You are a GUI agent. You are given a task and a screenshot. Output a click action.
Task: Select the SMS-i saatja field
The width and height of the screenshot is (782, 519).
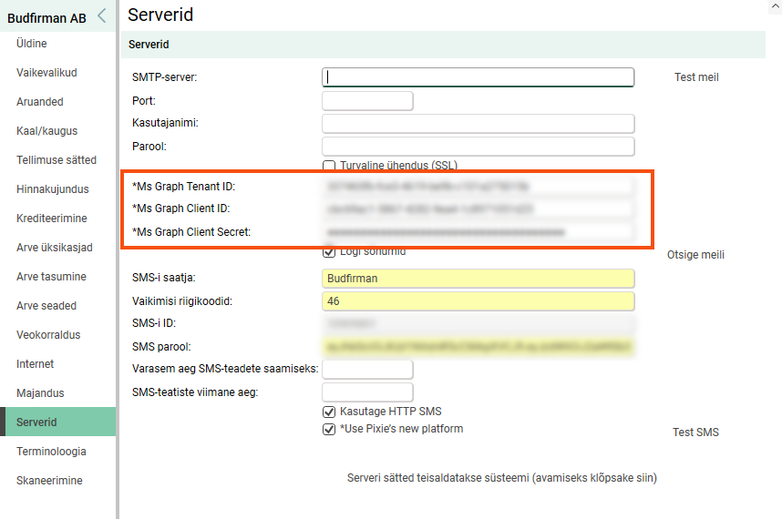478,279
